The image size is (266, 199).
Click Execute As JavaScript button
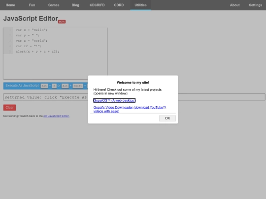[46, 85]
